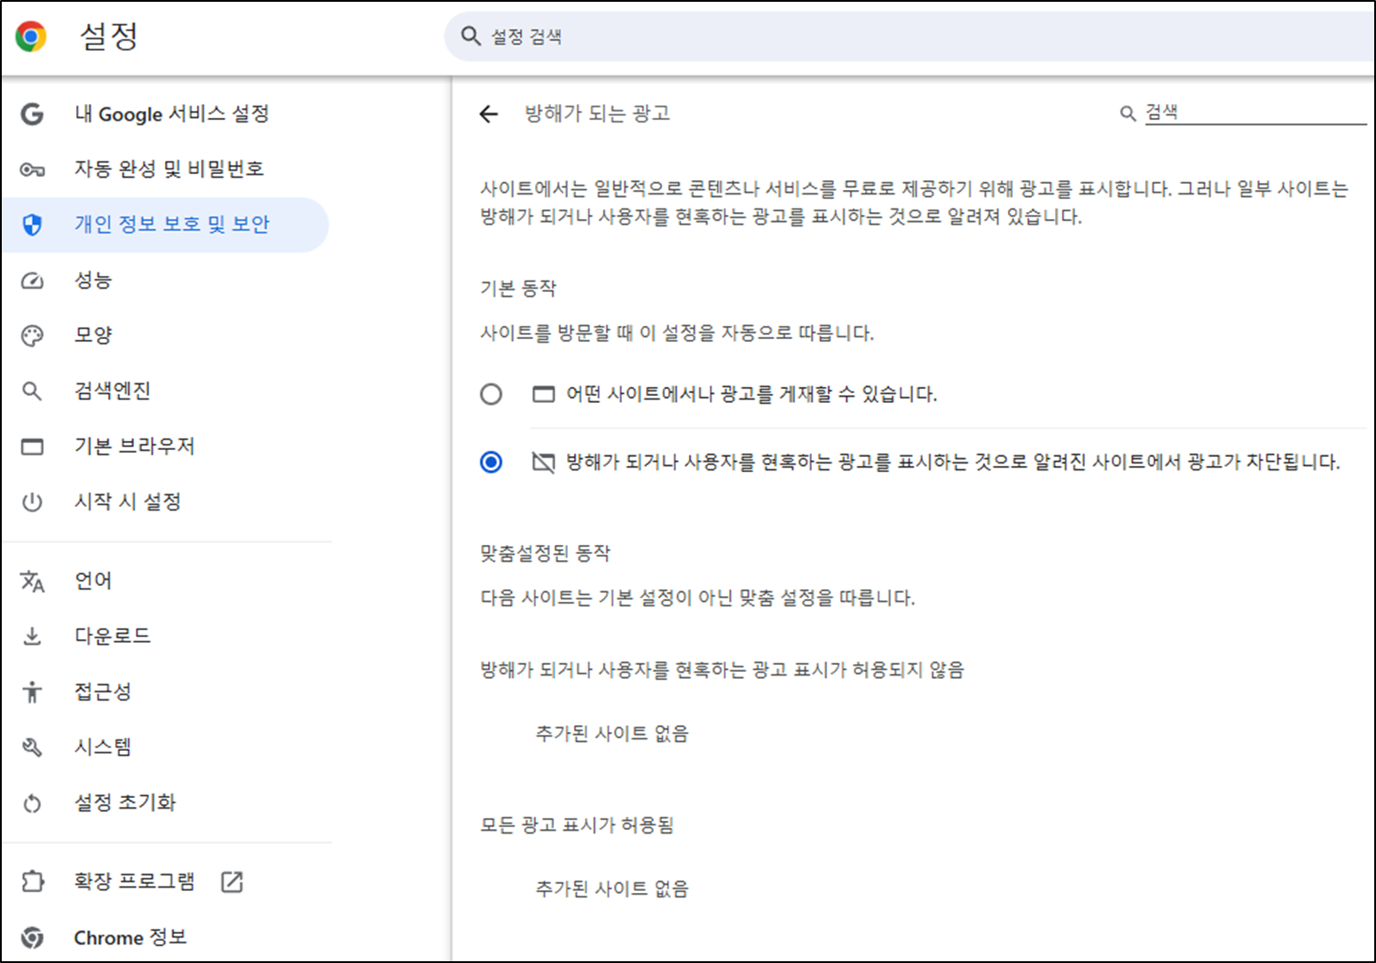The height and width of the screenshot is (963, 1376).
Task: Click the 언어 translate icon
Action: [x=33, y=580]
